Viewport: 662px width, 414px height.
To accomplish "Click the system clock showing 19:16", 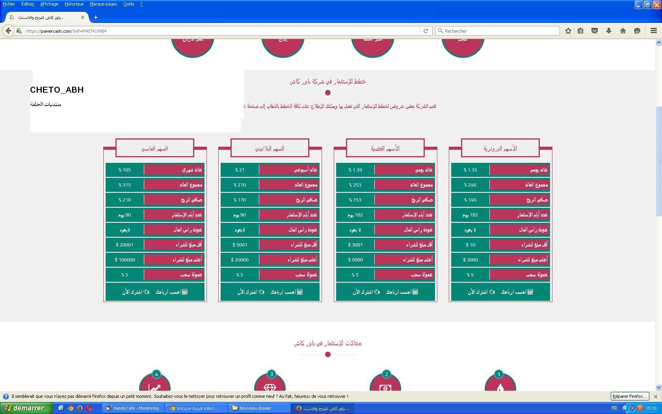I will pyautogui.click(x=651, y=408).
